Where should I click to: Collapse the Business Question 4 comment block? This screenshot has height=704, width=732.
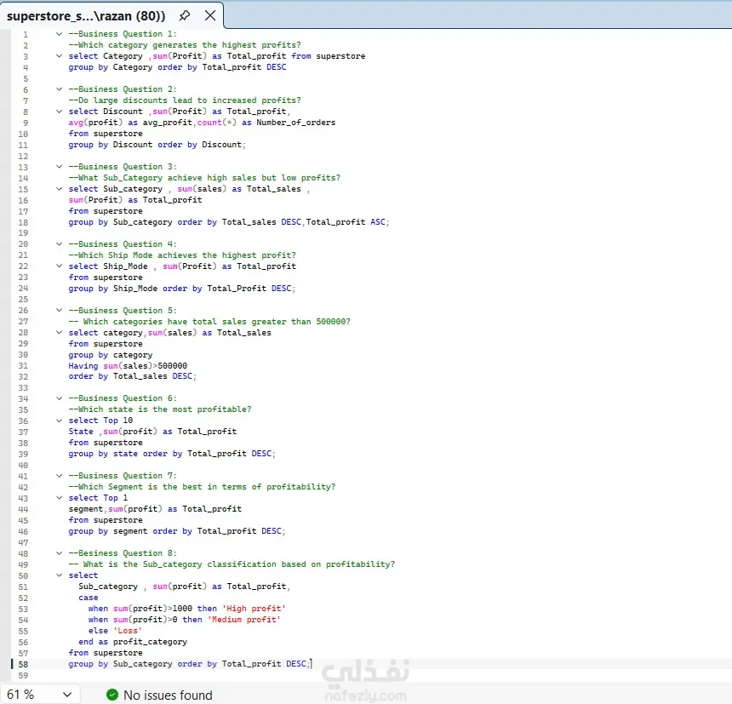coord(60,244)
